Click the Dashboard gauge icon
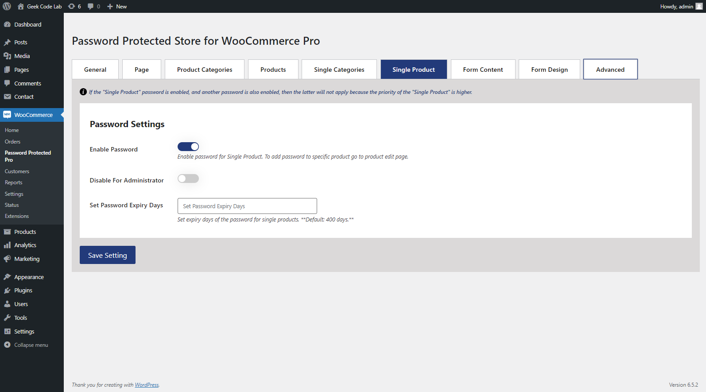This screenshot has width=706, height=392. click(7, 24)
